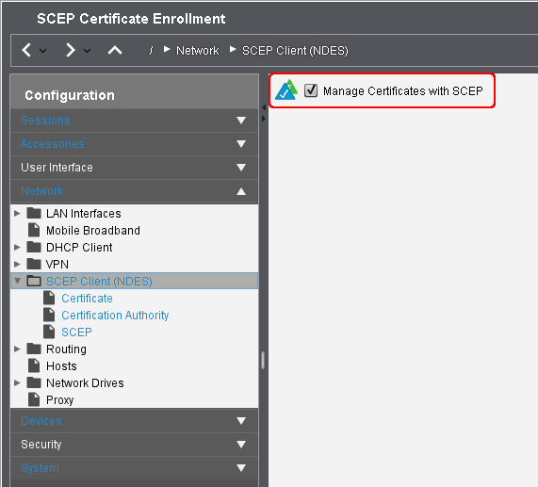Select the Certificate tree item
Image resolution: width=538 pixels, height=487 pixels.
[87, 298]
